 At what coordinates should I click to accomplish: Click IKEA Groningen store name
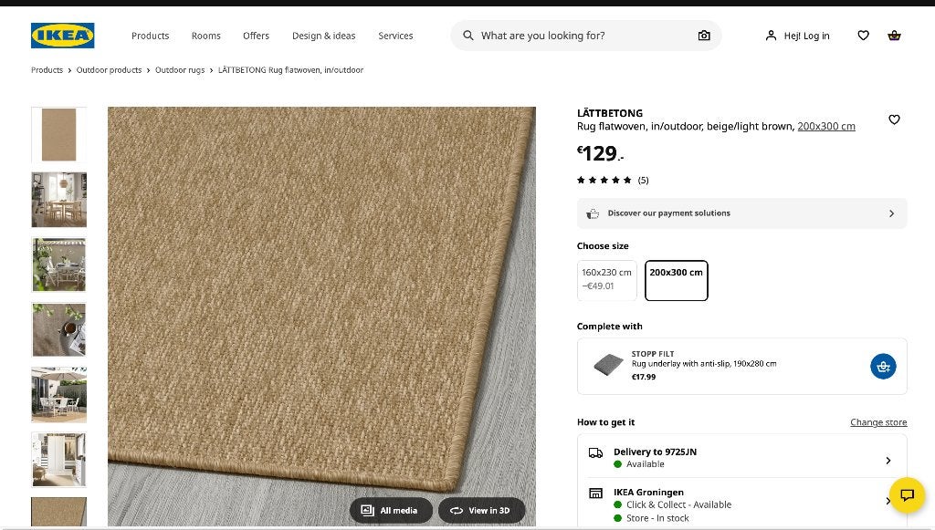point(649,493)
